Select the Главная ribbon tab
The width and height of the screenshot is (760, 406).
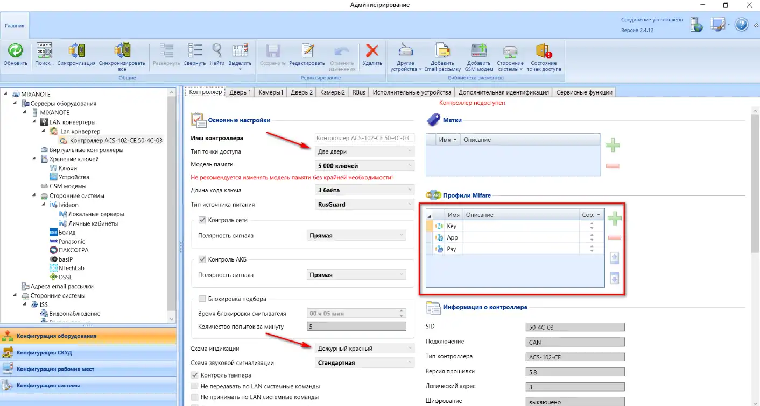[x=15, y=26]
